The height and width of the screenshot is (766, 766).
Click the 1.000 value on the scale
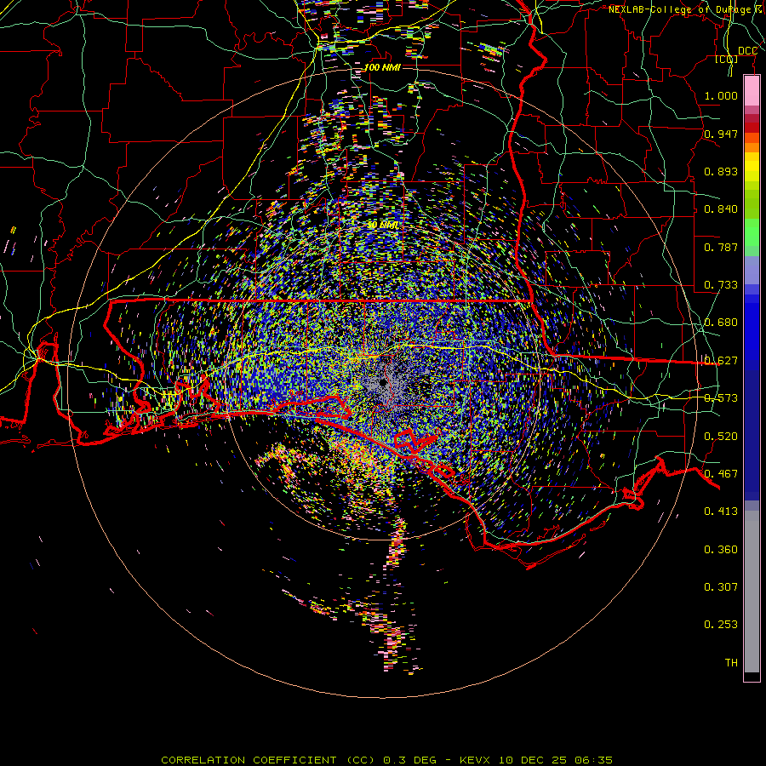tap(721, 95)
